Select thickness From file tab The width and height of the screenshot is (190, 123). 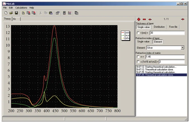pos(173,27)
